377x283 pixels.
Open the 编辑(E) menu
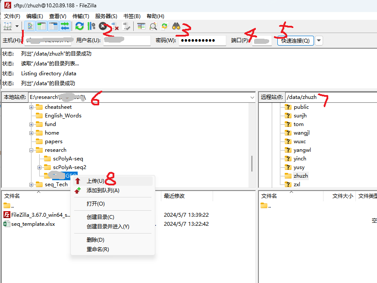pyautogui.click(x=35, y=16)
